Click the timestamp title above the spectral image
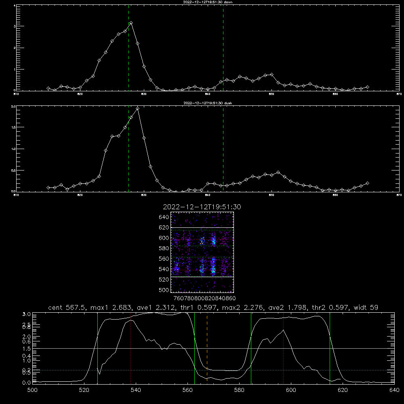Screen dimensions: 404x404 [x=202, y=207]
